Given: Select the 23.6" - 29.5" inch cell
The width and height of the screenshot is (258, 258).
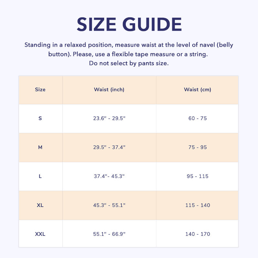Looking at the screenshot, I should click(x=109, y=118).
